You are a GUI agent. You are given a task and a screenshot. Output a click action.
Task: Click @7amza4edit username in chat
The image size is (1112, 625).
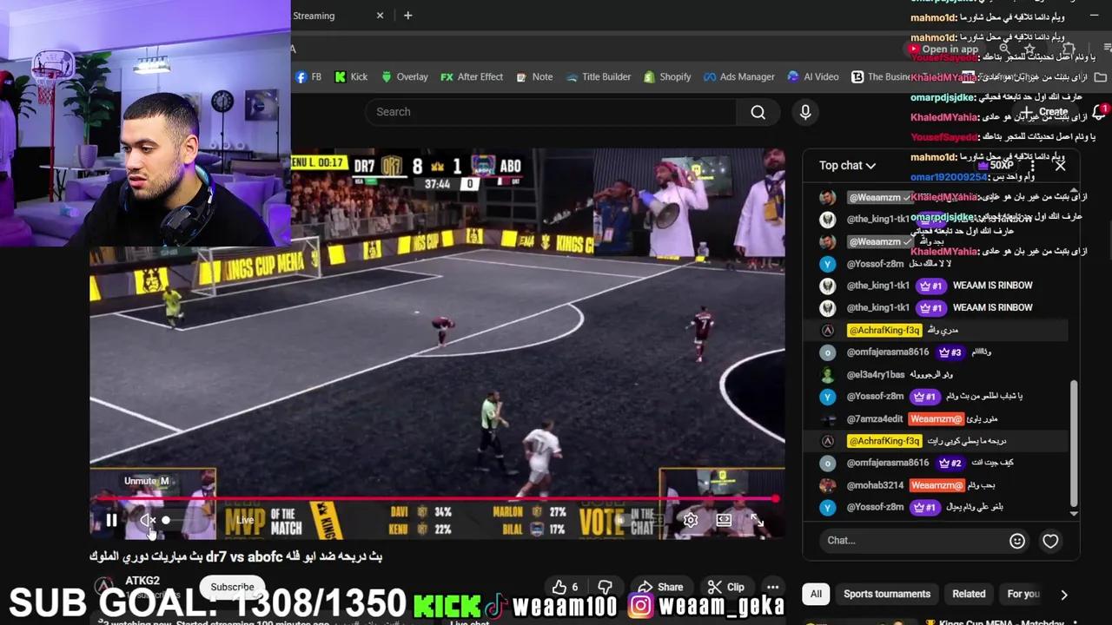(875, 418)
